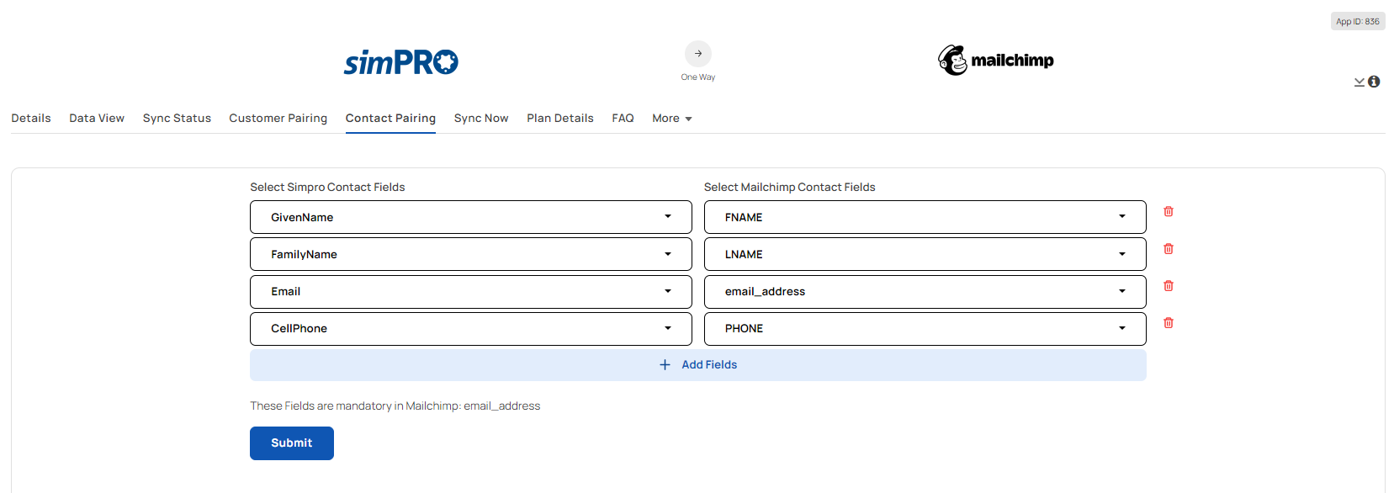Click the Mailchimp logo

coord(996,60)
